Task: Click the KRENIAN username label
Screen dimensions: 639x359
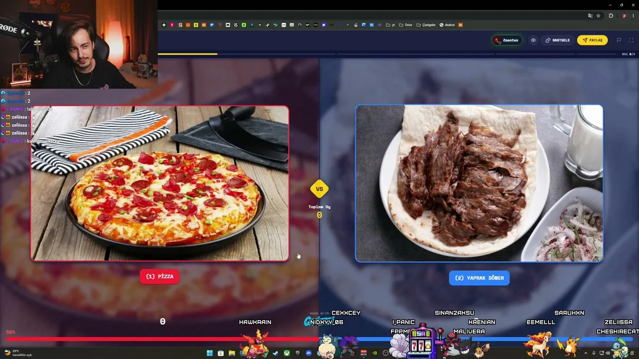Action: pyautogui.click(x=482, y=322)
